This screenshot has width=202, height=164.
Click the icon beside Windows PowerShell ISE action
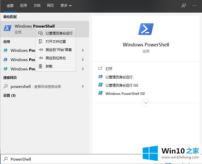(100, 93)
